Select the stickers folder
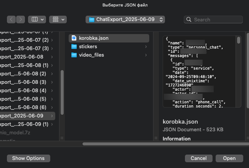 (109, 47)
